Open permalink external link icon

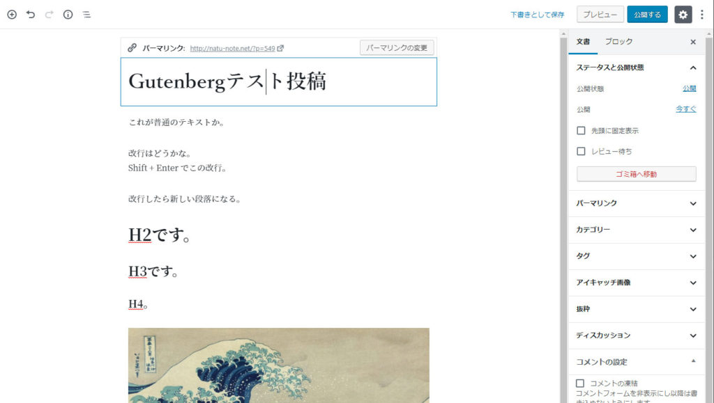pyautogui.click(x=280, y=48)
